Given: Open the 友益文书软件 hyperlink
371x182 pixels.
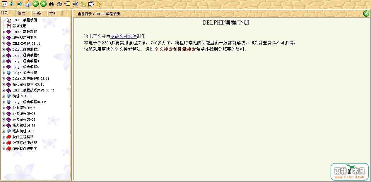Looking at the screenshot, I should 124,37.
